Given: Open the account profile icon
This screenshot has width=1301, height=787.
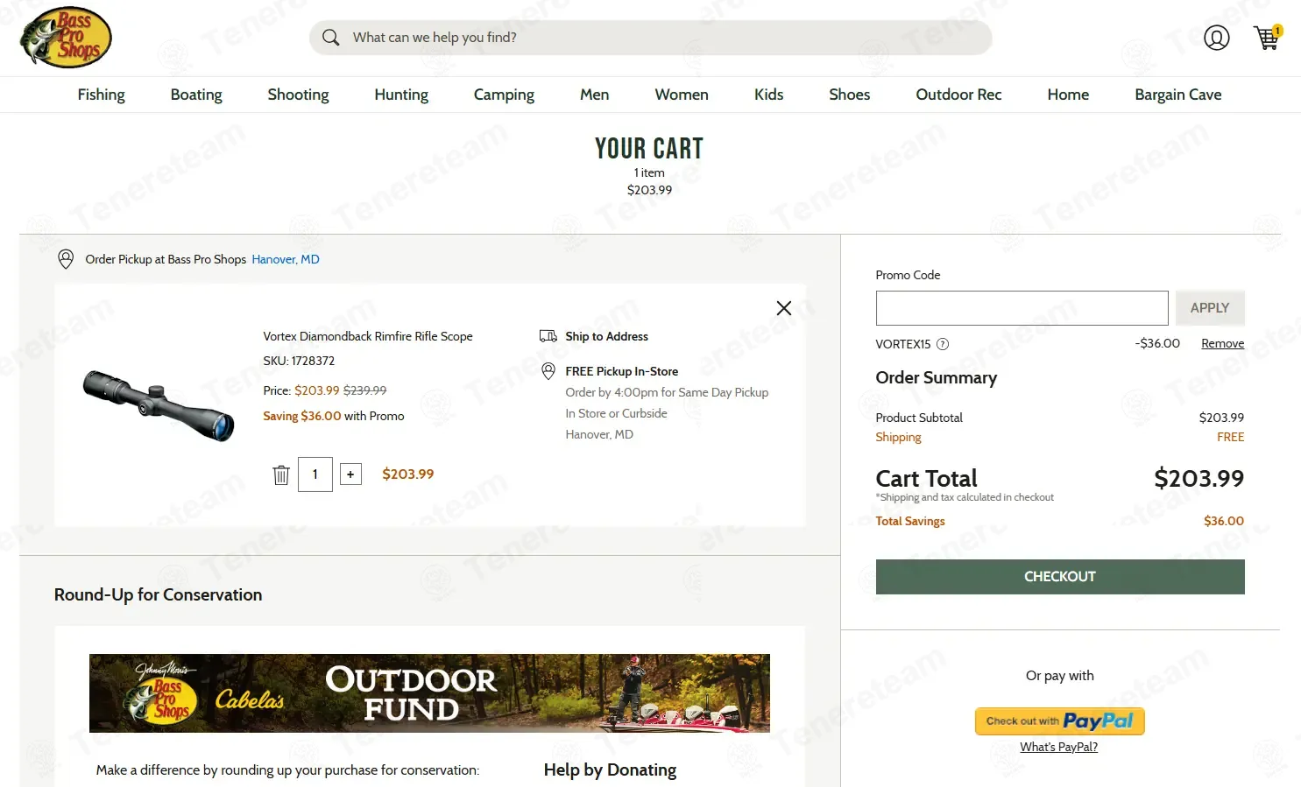Looking at the screenshot, I should (x=1216, y=38).
